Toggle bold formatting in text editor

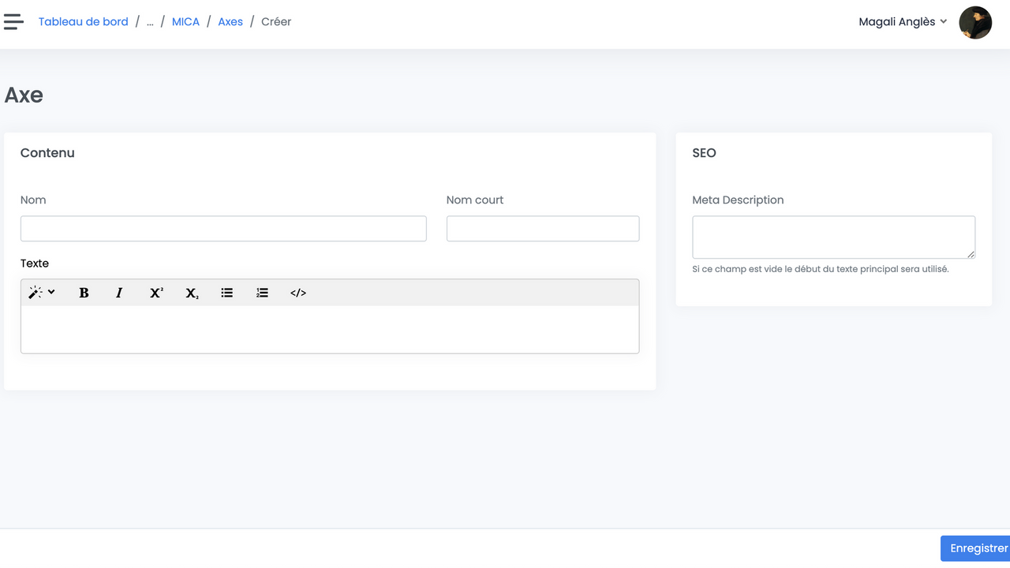(x=84, y=293)
